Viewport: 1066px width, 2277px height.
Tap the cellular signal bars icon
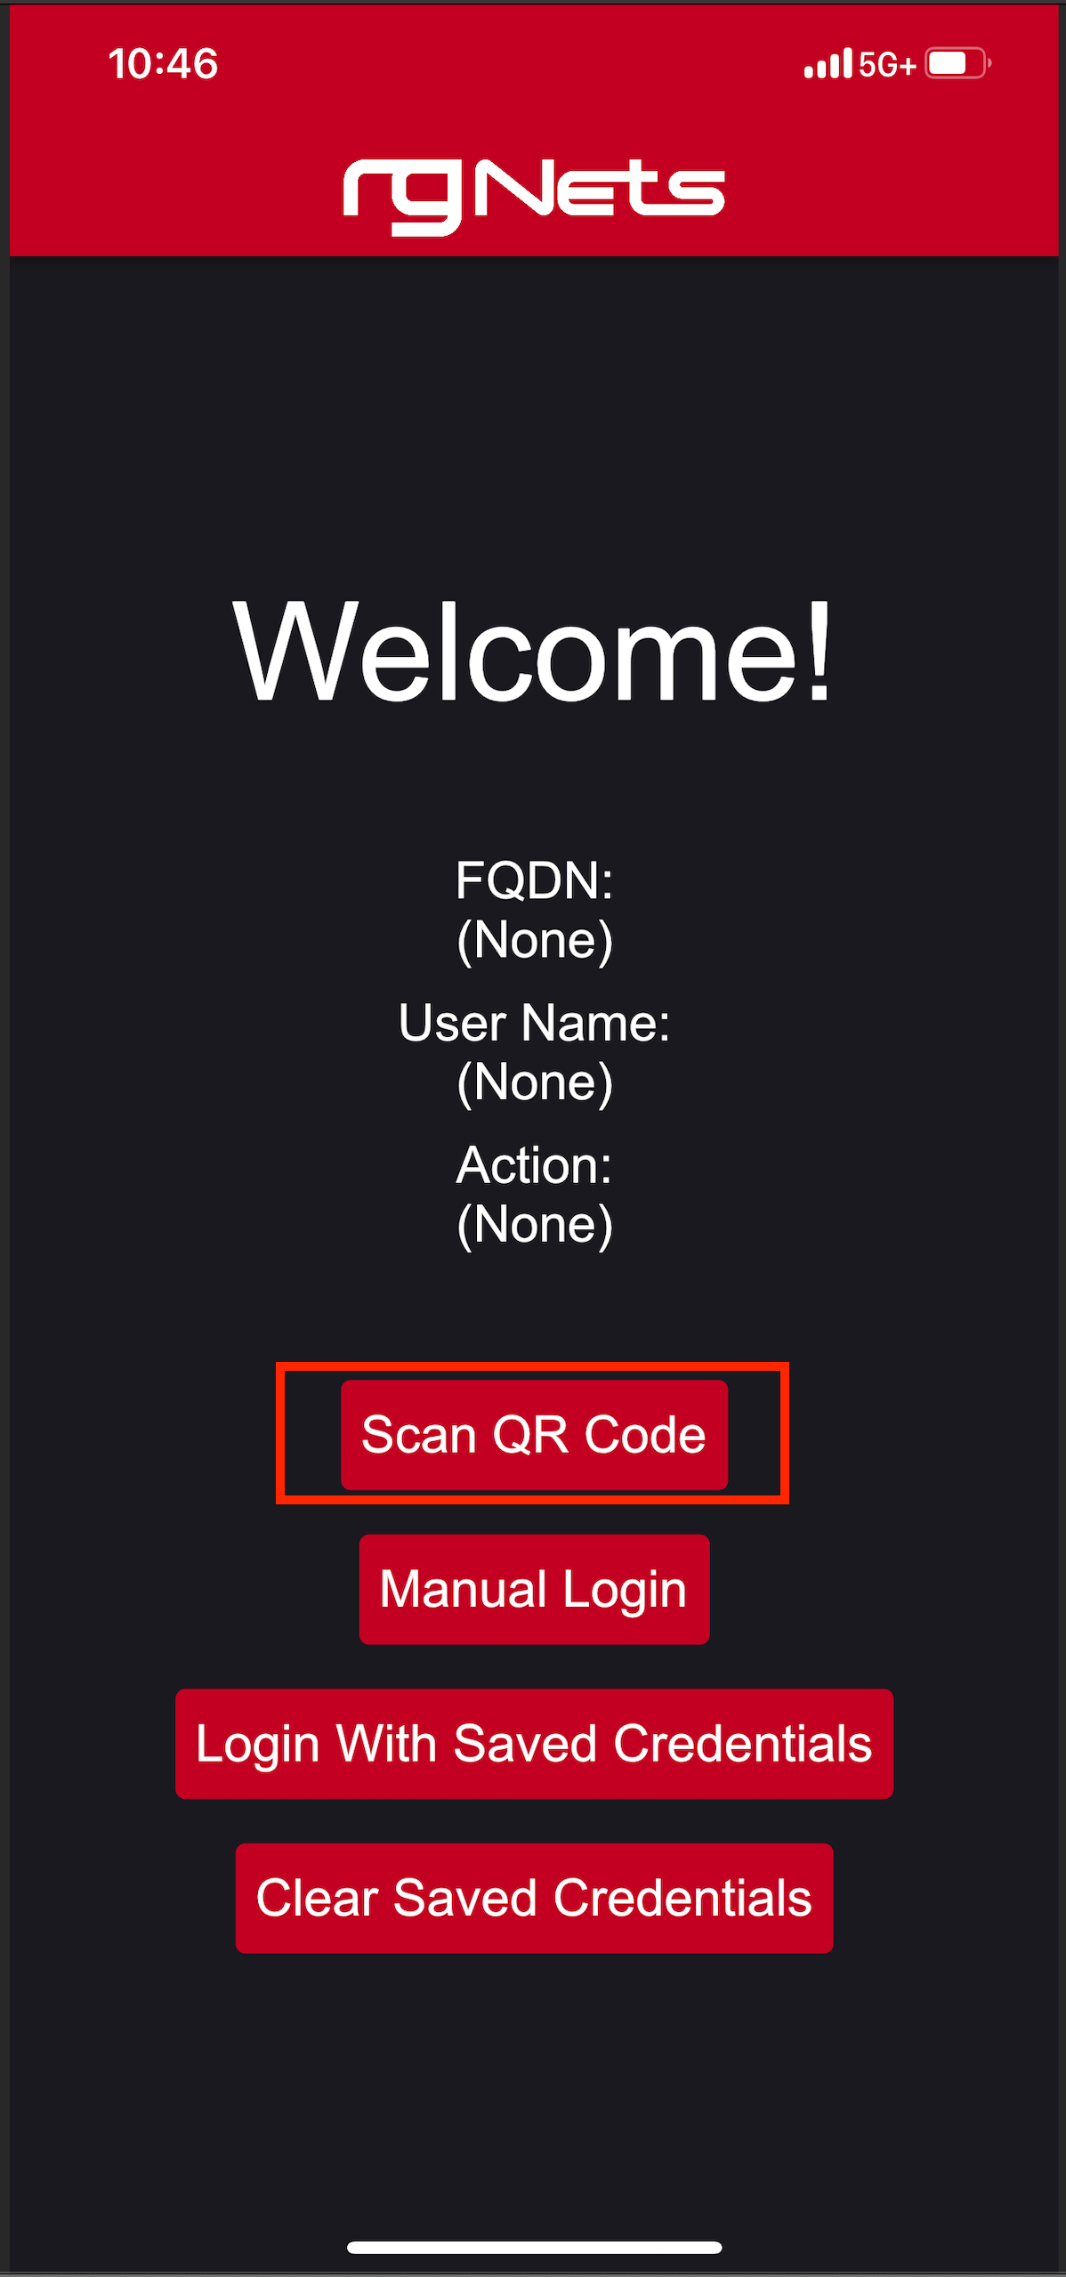click(828, 64)
